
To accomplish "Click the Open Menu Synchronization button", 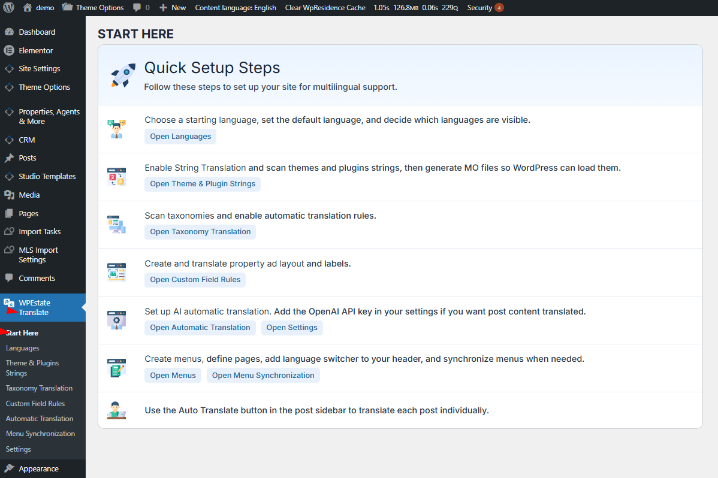I will pyautogui.click(x=263, y=376).
